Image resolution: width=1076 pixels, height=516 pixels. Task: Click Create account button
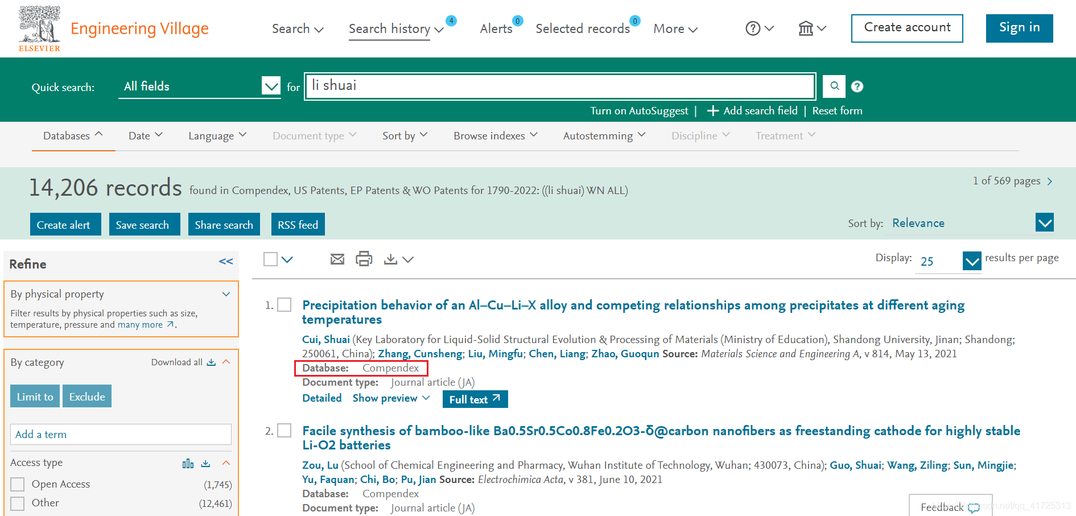tap(907, 28)
